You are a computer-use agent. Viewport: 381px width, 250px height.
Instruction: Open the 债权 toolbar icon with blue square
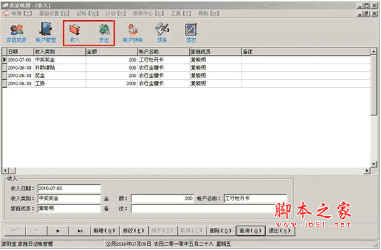click(x=191, y=34)
